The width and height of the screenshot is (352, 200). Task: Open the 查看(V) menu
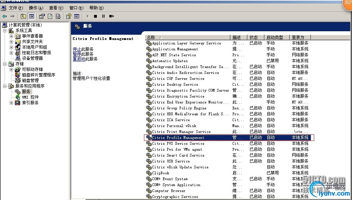(56, 8)
